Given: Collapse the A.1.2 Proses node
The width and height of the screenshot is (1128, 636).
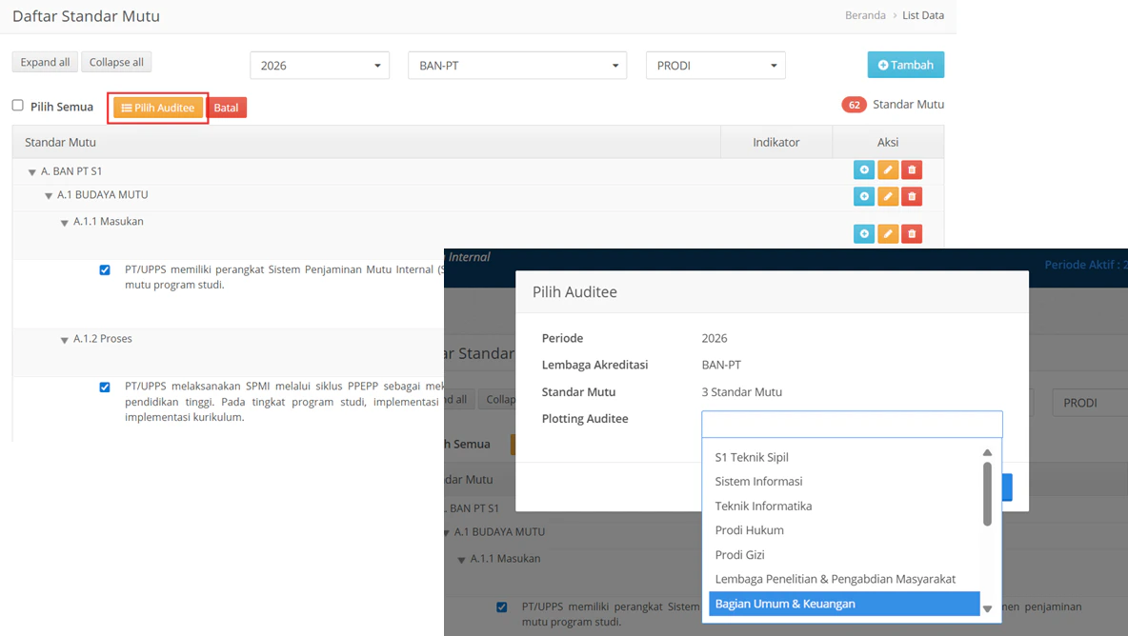Looking at the screenshot, I should coord(64,341).
